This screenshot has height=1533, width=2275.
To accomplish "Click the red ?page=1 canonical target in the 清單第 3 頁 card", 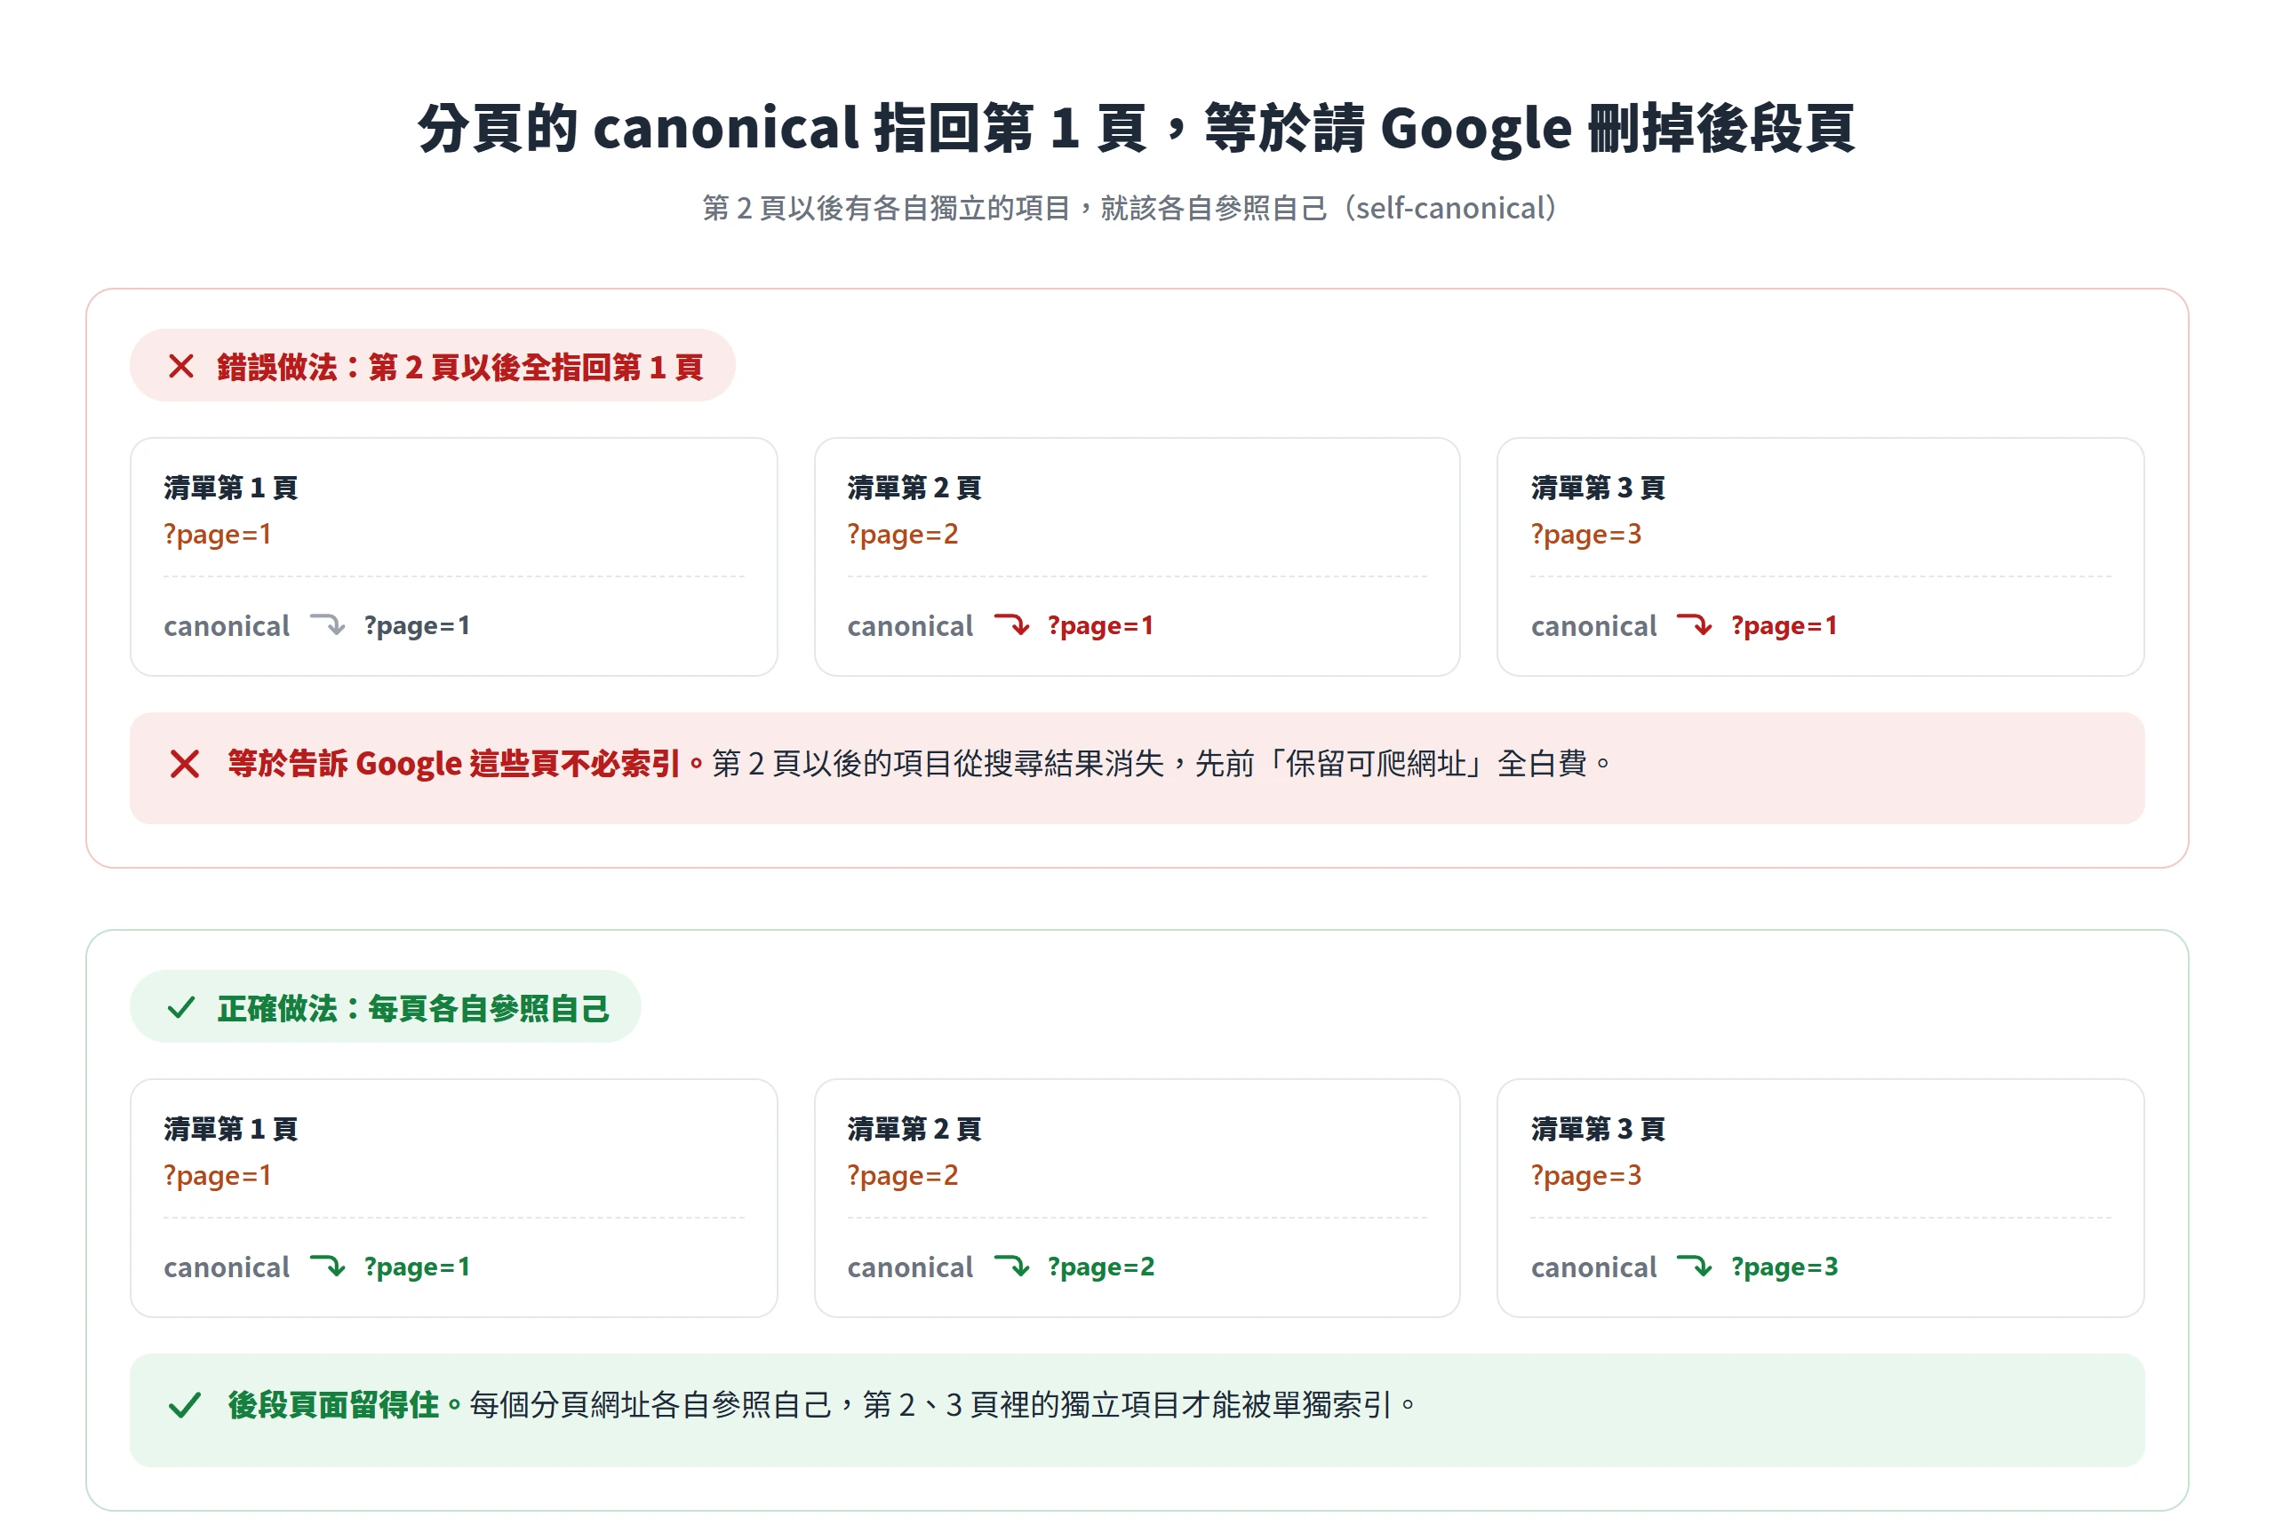I will point(1784,625).
